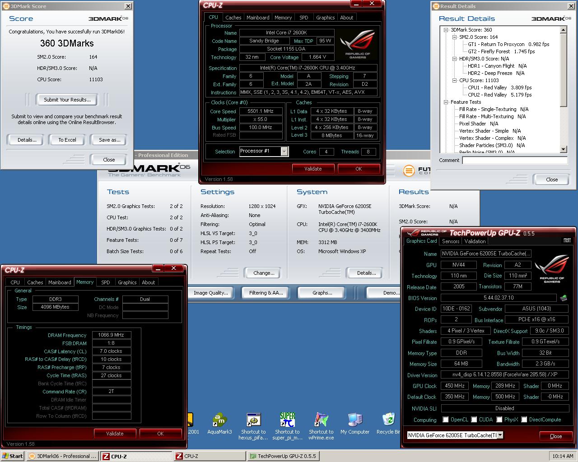Switch to the Sensors tab in GPU-Z
The height and width of the screenshot is (462, 578).
click(450, 241)
